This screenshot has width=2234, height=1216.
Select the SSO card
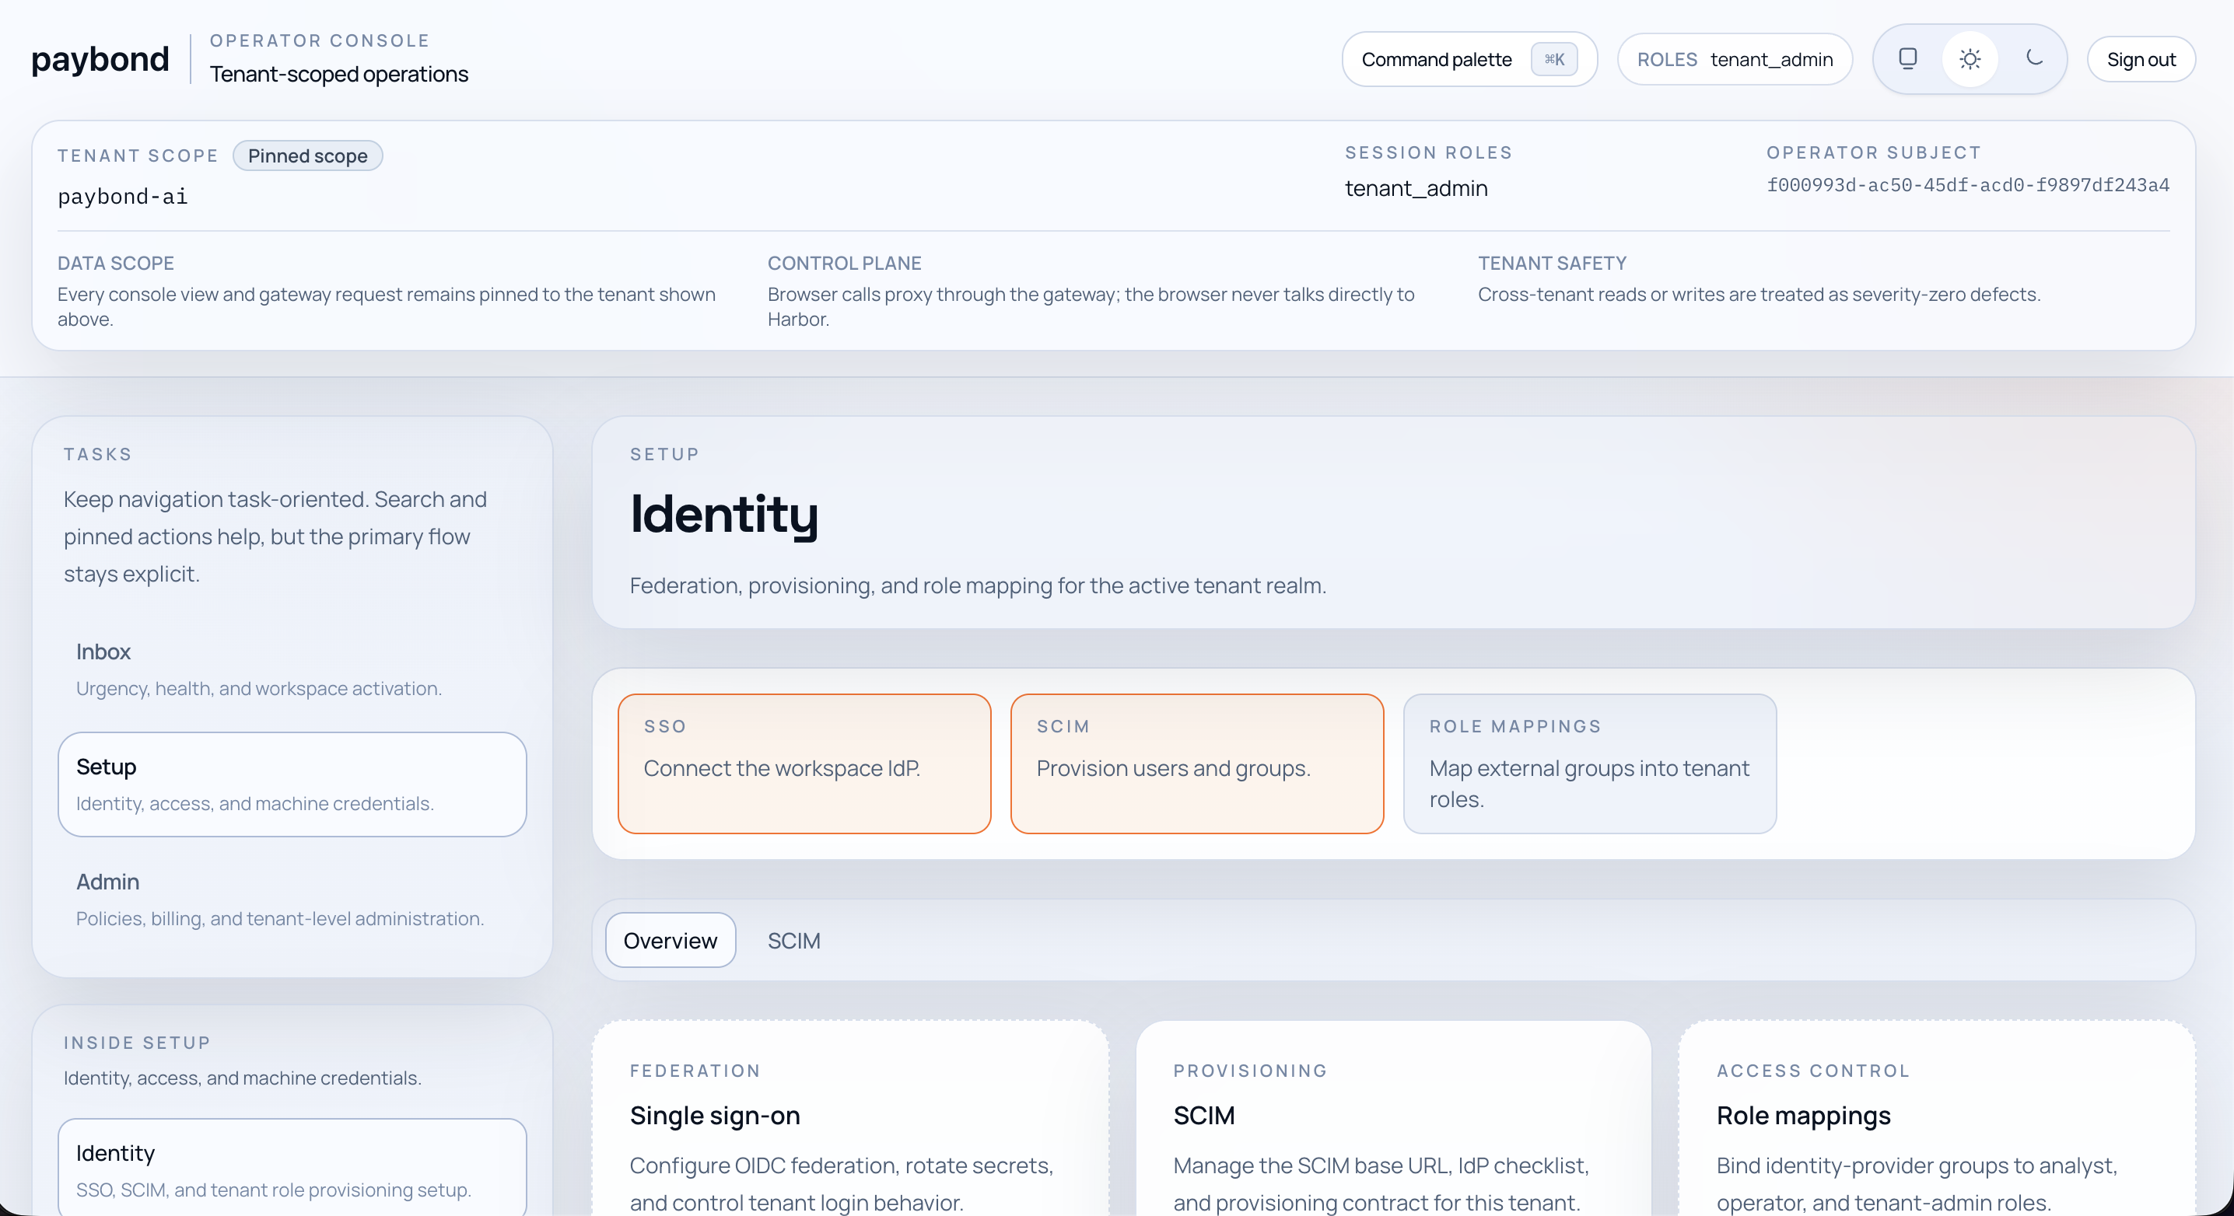click(x=804, y=763)
